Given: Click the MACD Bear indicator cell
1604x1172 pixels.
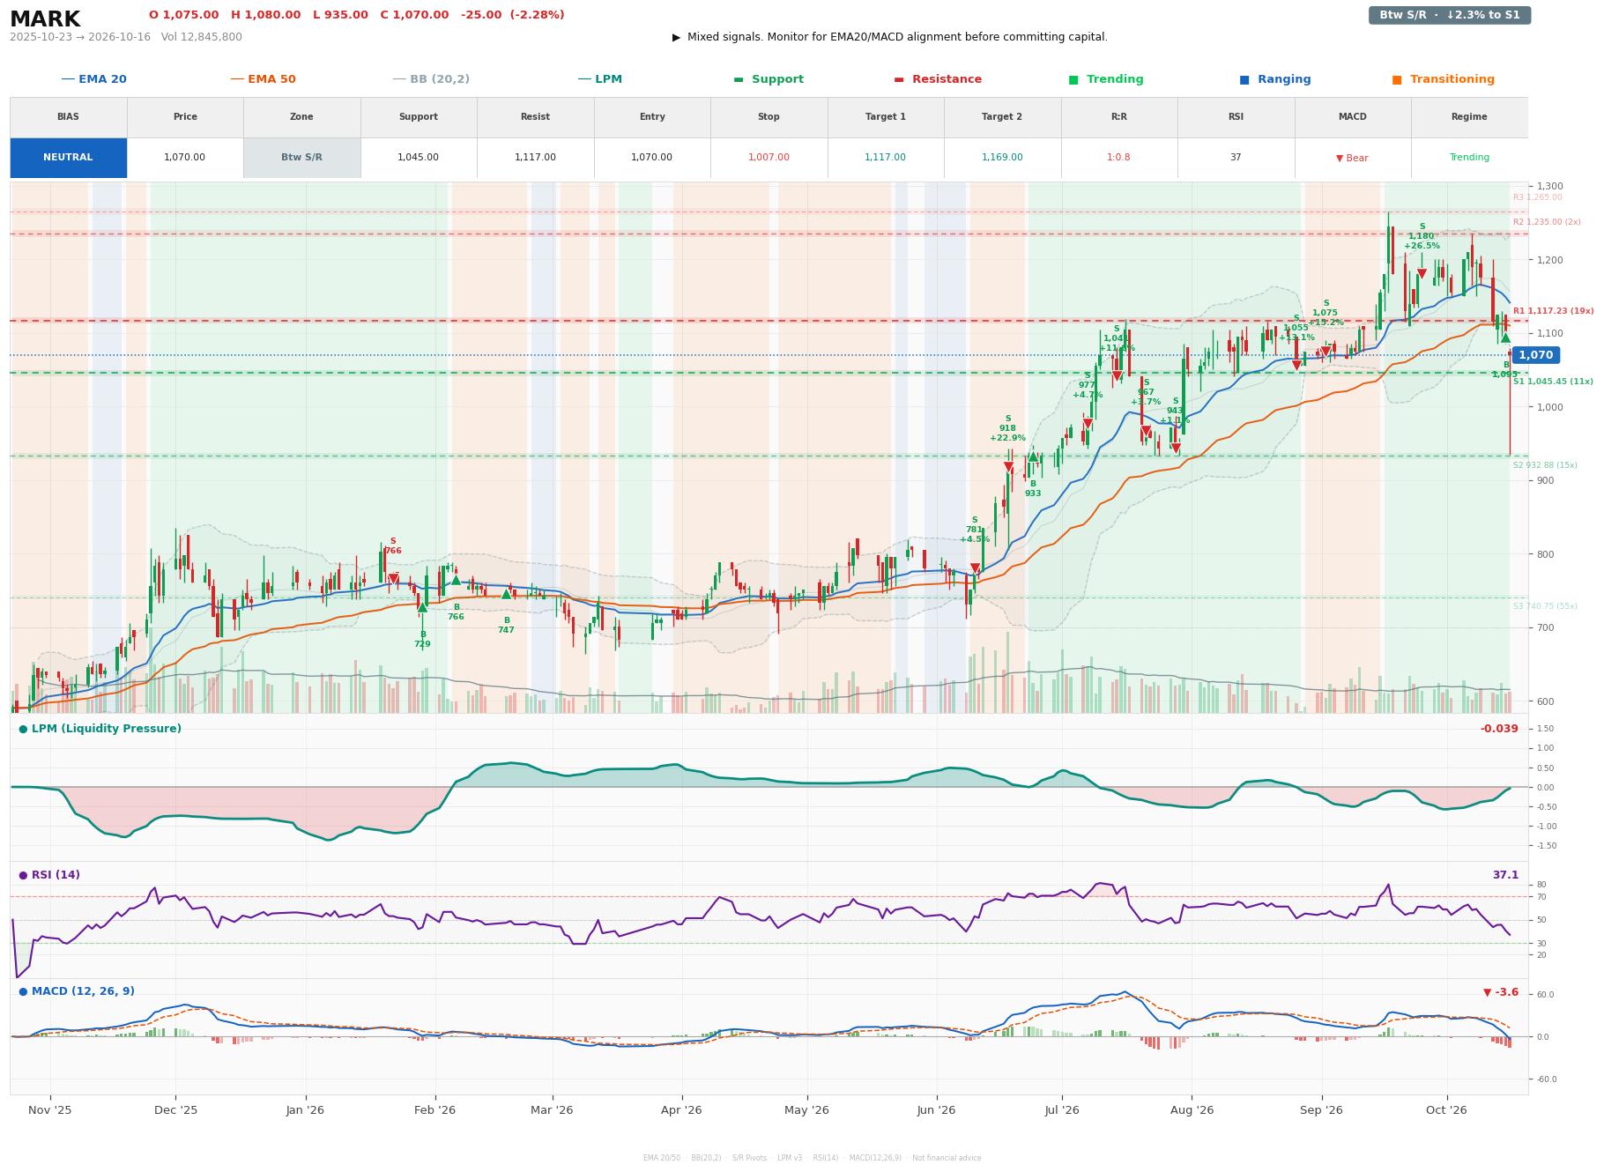Looking at the screenshot, I should (1352, 158).
